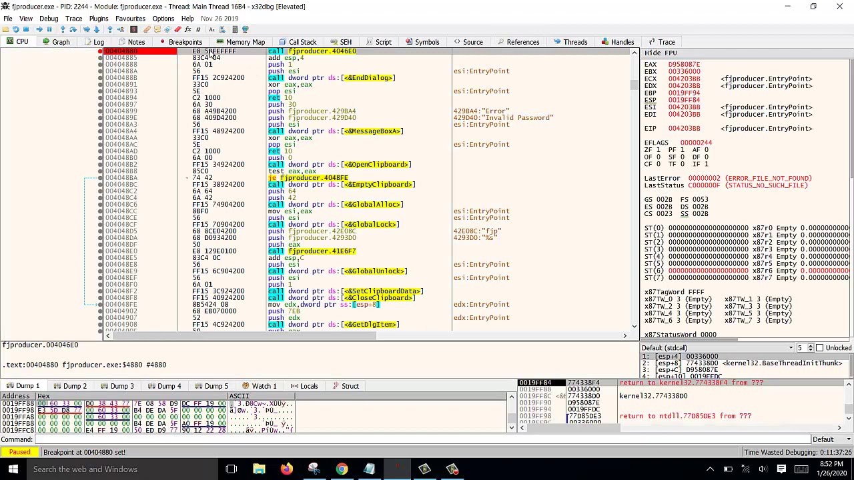Open the Options menu
Screen dimensions: 854x480
pyautogui.click(x=163, y=19)
